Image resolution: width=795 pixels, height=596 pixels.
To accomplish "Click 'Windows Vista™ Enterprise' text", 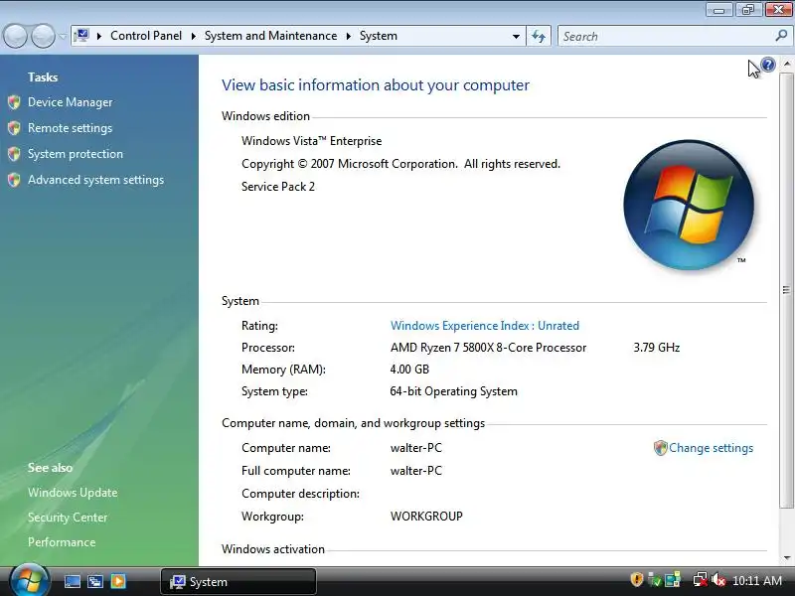I will [311, 141].
